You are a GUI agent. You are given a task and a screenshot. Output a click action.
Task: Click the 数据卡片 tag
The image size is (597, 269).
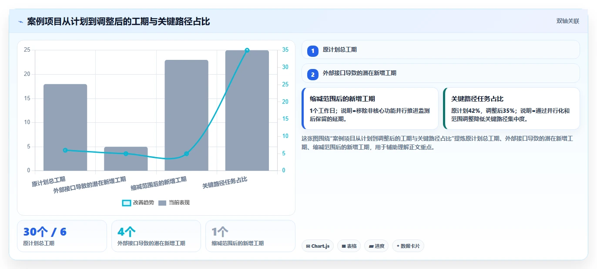click(408, 246)
